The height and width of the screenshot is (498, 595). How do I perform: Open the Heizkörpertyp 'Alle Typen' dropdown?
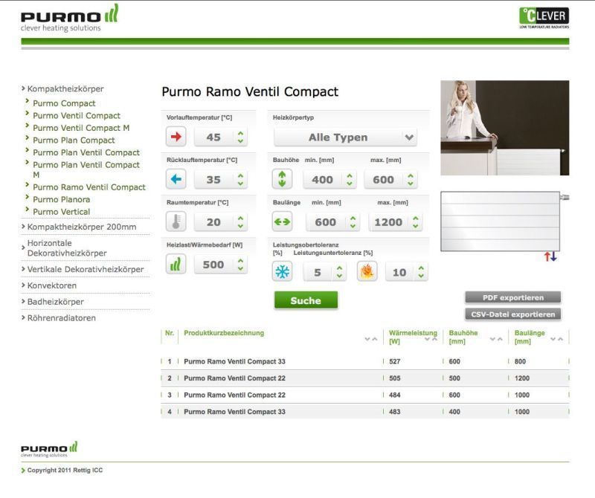[x=345, y=138]
